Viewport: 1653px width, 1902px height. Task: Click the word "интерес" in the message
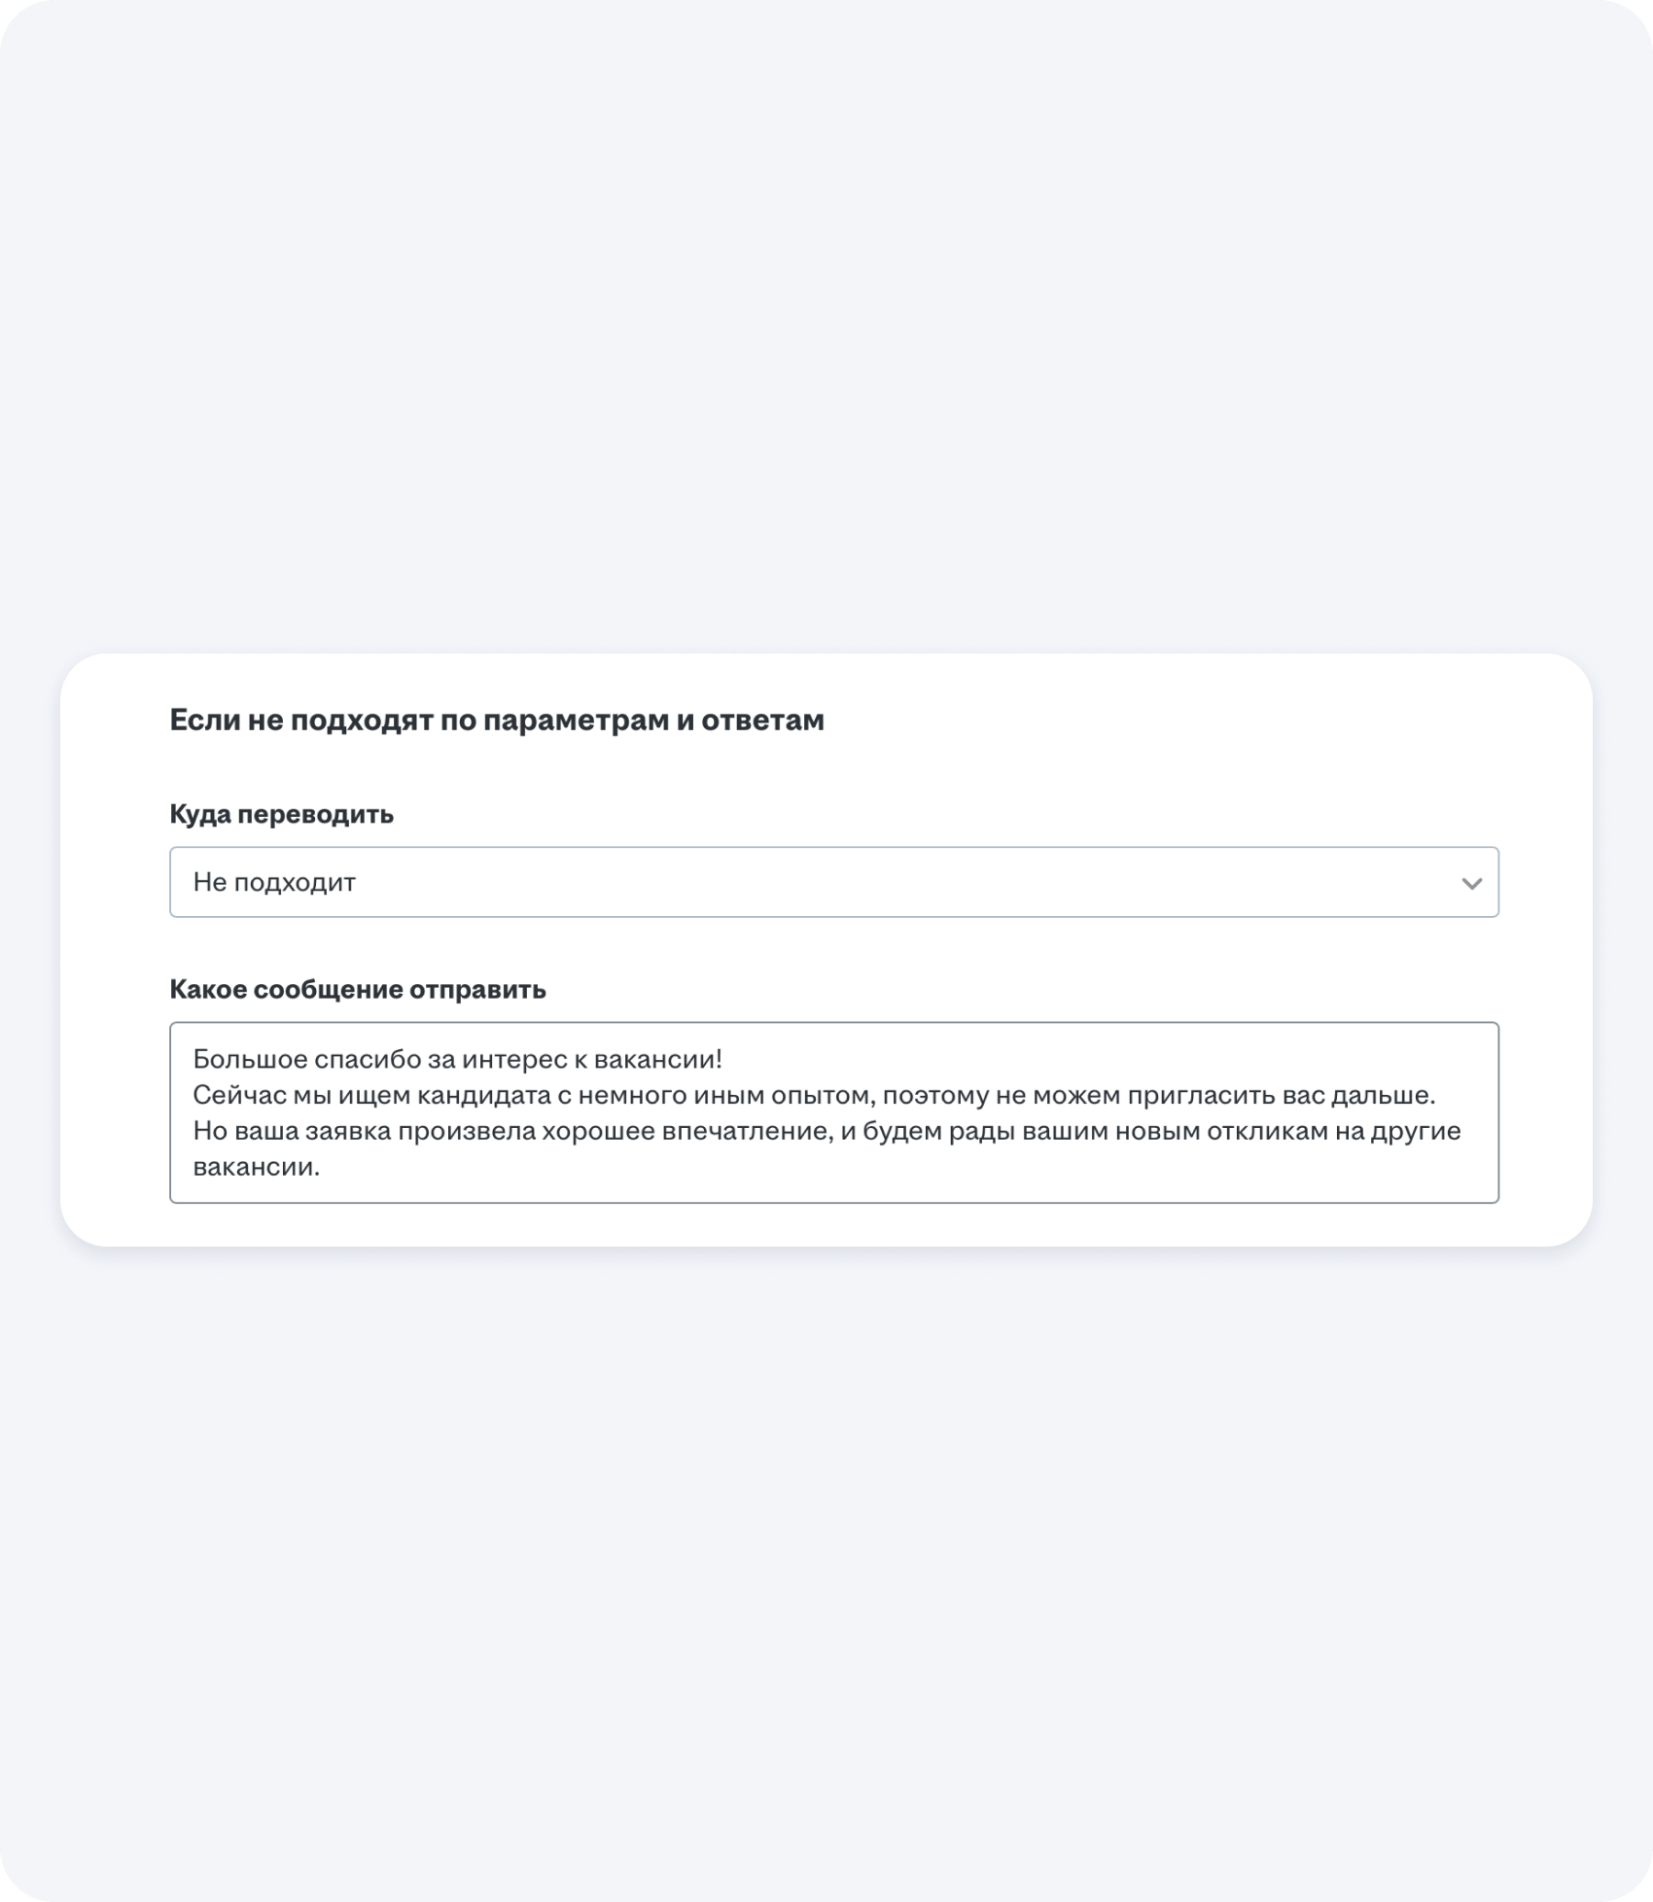514,1058
